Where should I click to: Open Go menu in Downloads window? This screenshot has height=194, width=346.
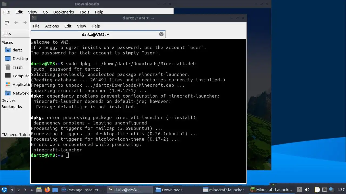point(45,12)
